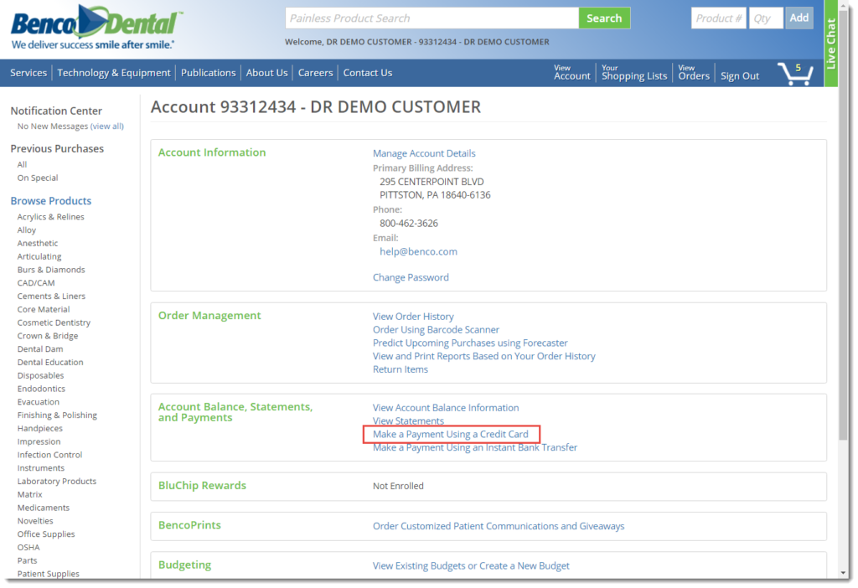Browse the Finishing & Polishing category
The image size is (858, 588).
(x=57, y=415)
